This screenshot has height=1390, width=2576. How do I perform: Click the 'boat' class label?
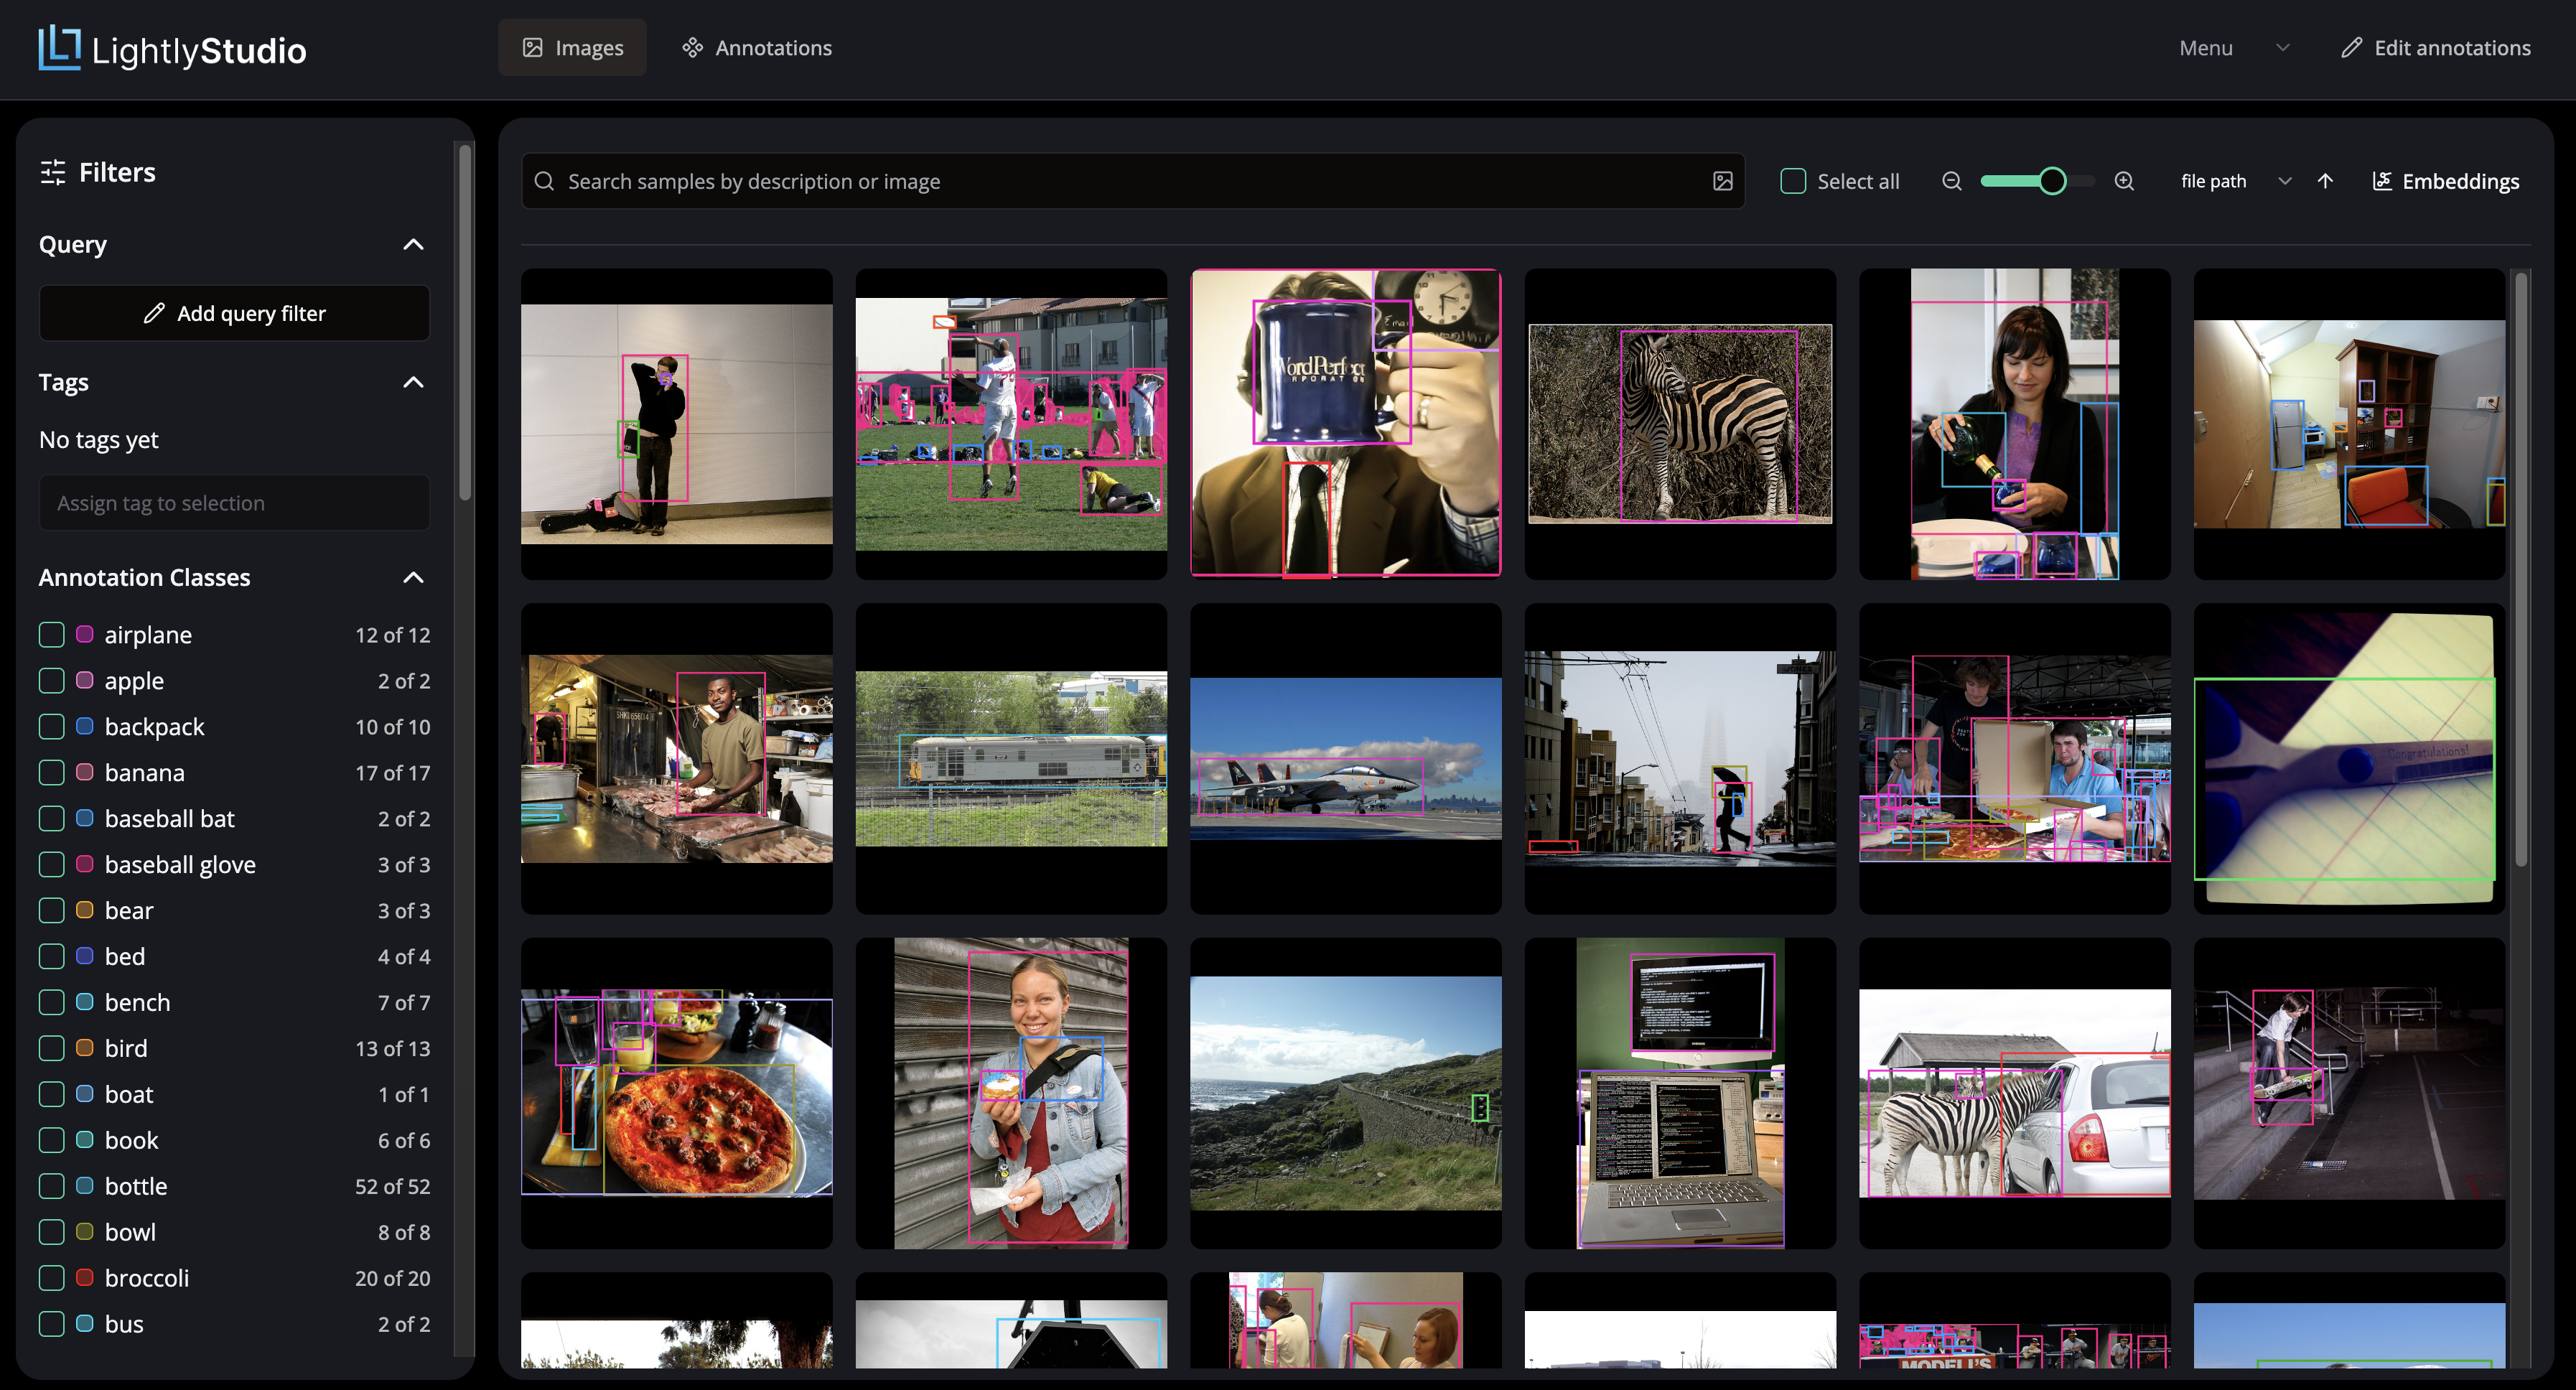point(129,1094)
